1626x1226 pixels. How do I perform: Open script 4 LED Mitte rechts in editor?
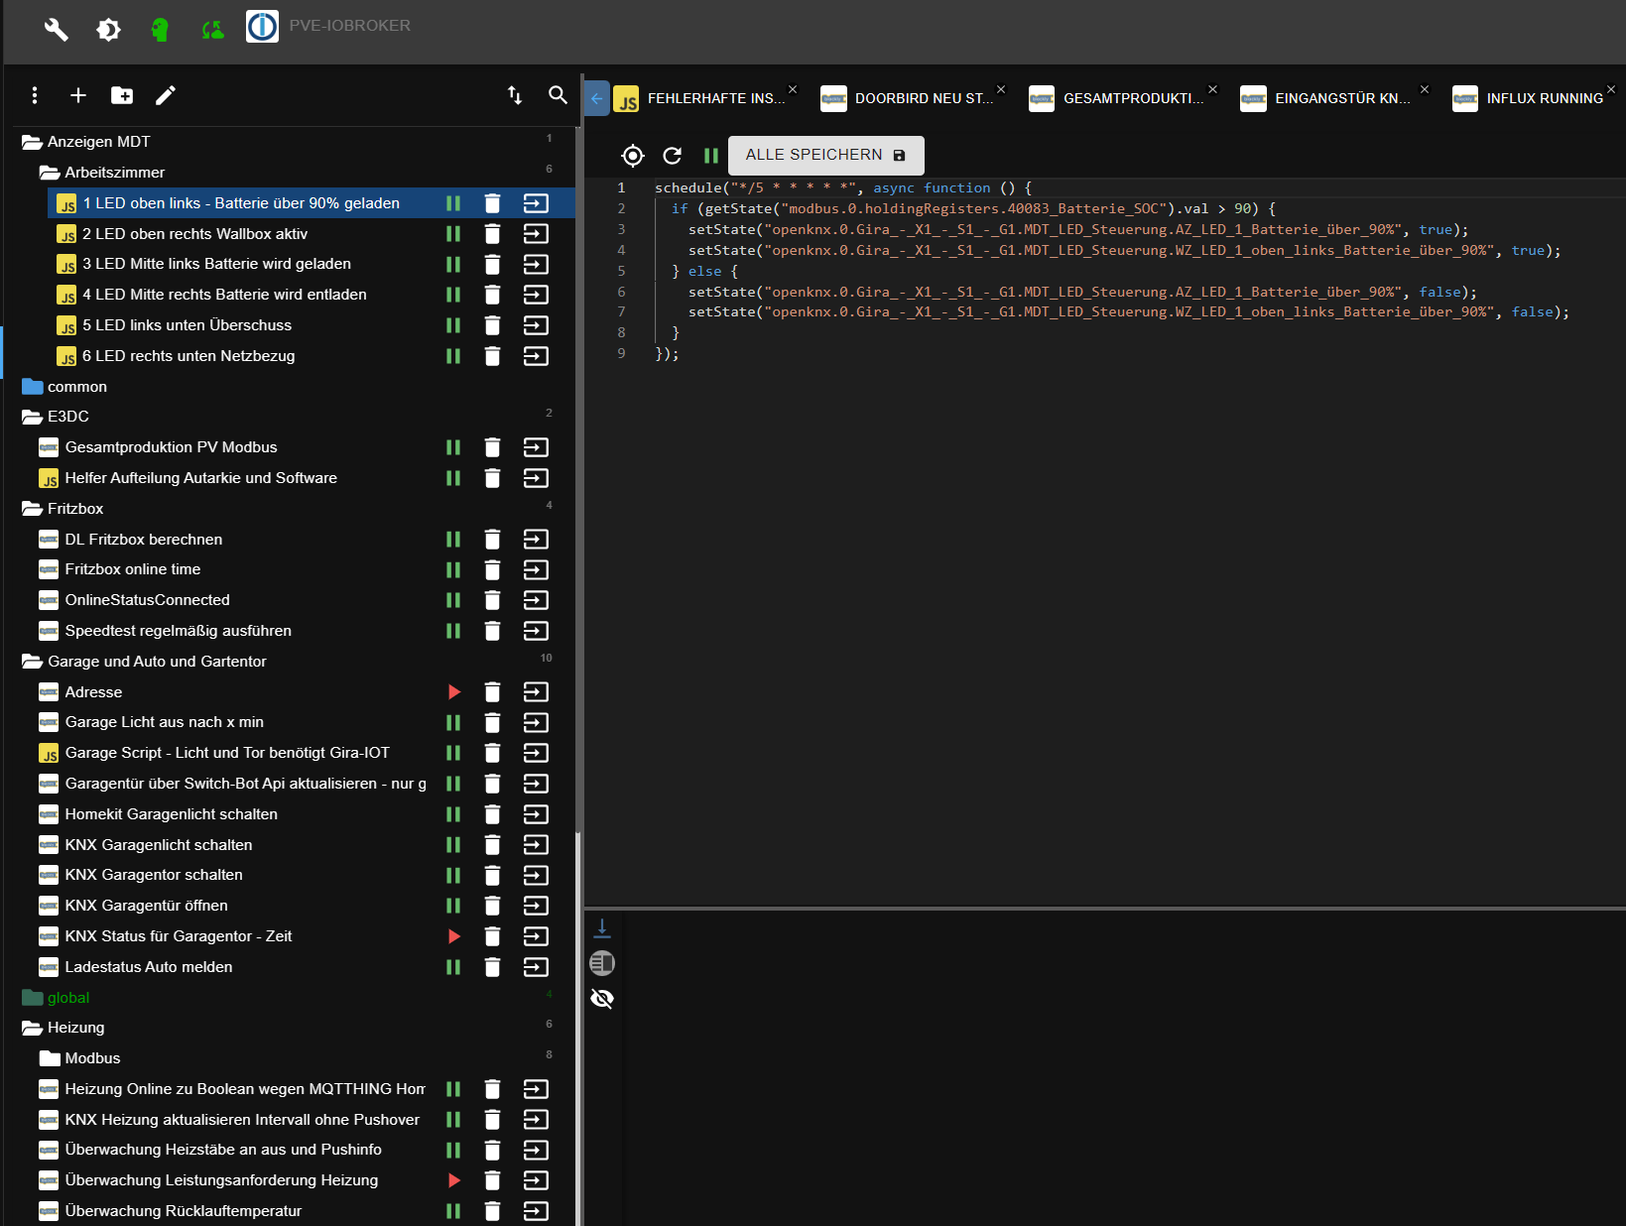click(x=536, y=295)
